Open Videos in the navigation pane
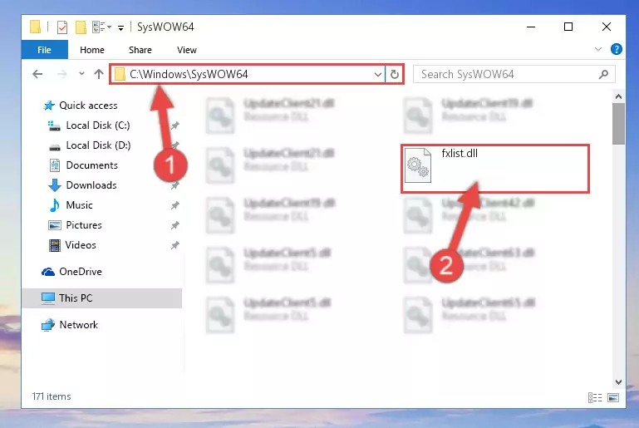 (x=81, y=245)
